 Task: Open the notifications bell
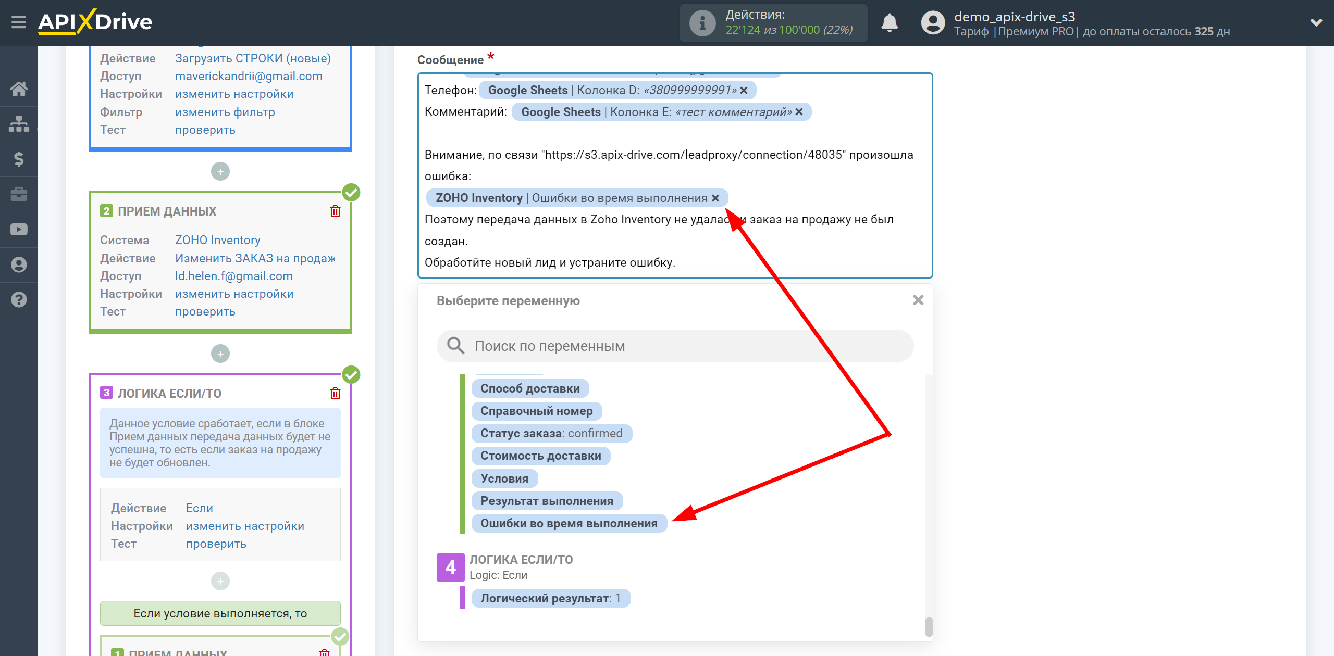tap(890, 22)
